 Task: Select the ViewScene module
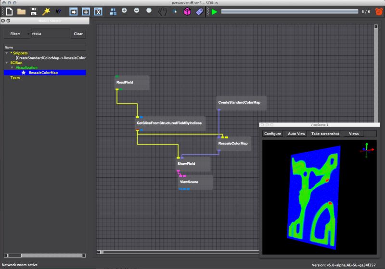(195, 182)
